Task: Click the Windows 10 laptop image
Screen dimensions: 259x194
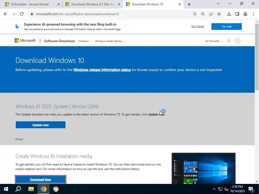Action: point(204,168)
